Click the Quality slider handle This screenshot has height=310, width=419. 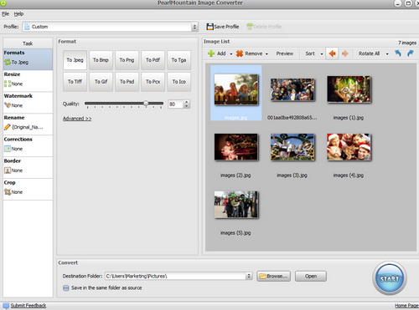[x=146, y=104]
